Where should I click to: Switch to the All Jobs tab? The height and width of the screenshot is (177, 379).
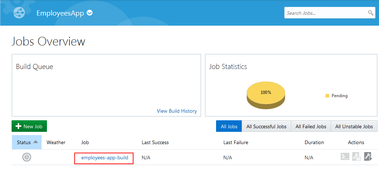[229, 126]
